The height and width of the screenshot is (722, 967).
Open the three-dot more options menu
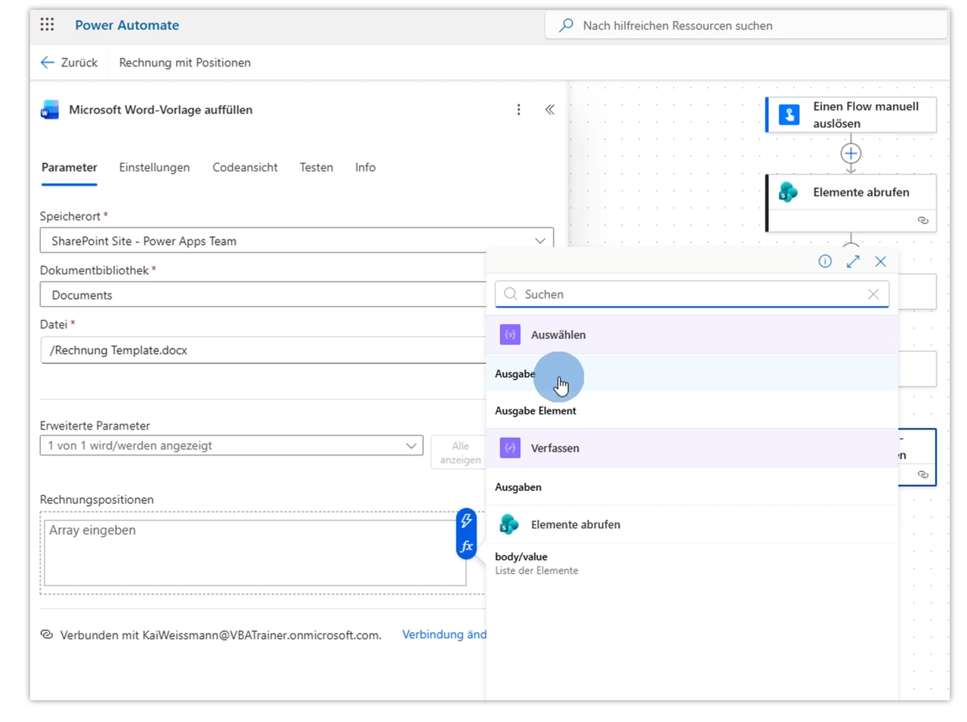(518, 110)
